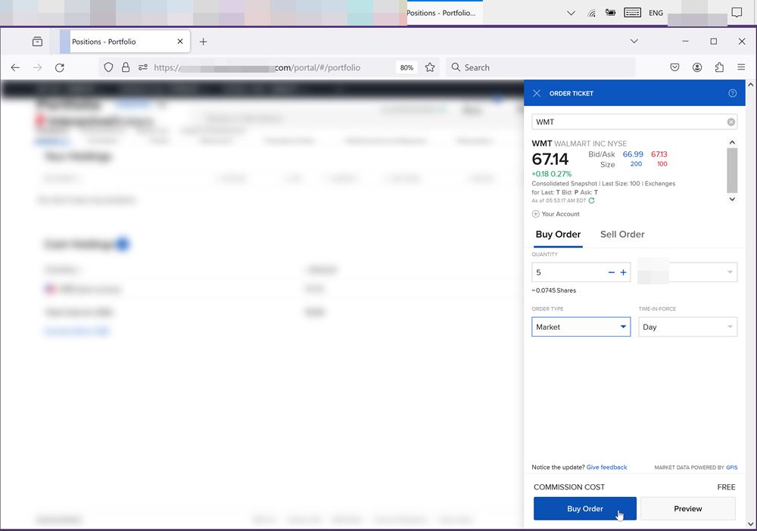Open the battery status tray icon
Screen dimensions: 757x531
611,13
